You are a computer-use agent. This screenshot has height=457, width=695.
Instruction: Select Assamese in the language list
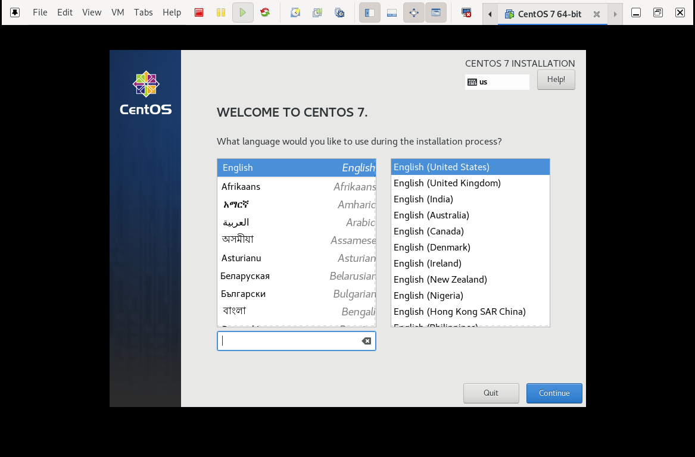[297, 240]
